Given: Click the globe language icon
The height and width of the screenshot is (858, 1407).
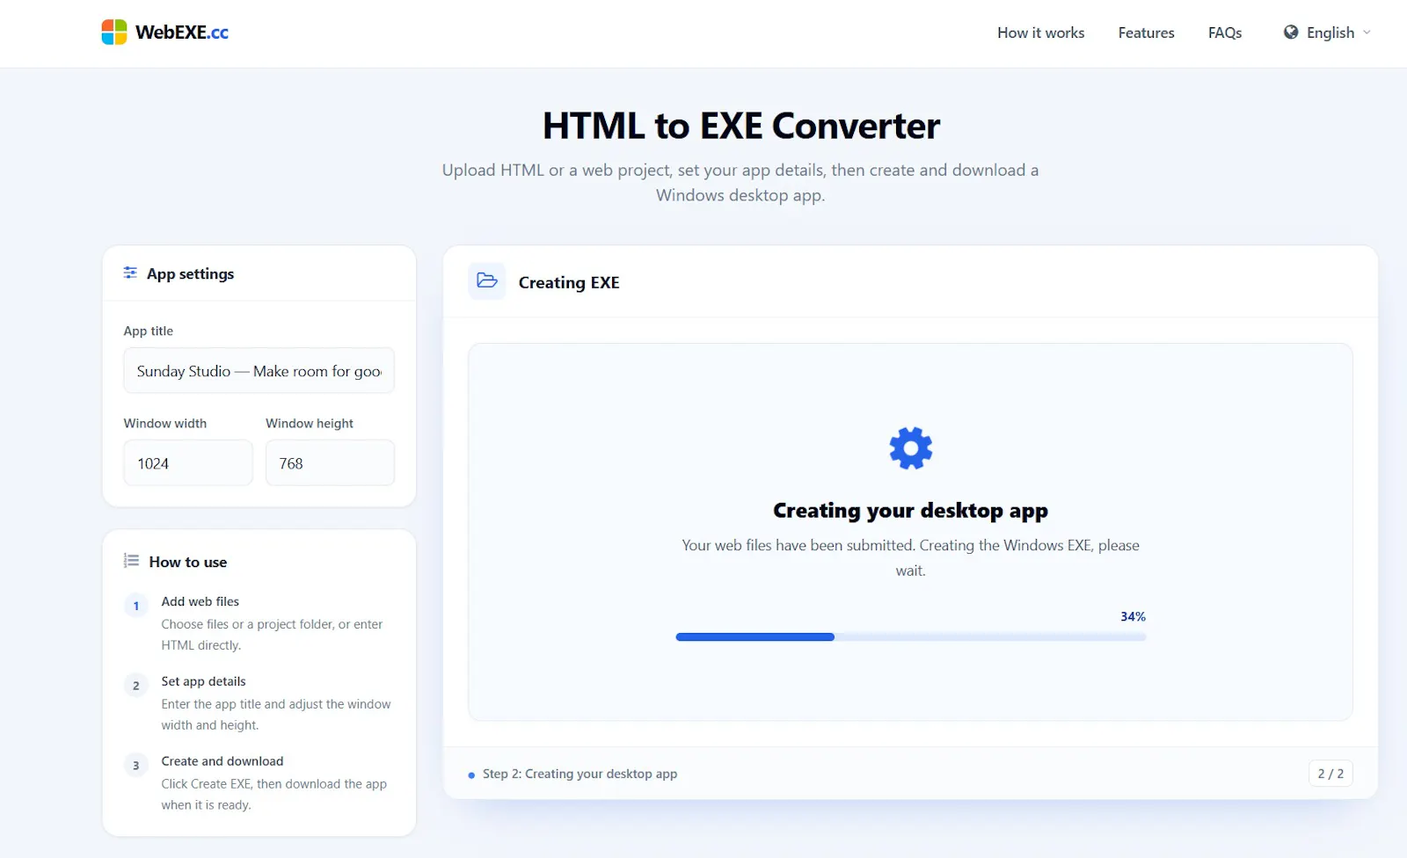Looking at the screenshot, I should point(1291,33).
